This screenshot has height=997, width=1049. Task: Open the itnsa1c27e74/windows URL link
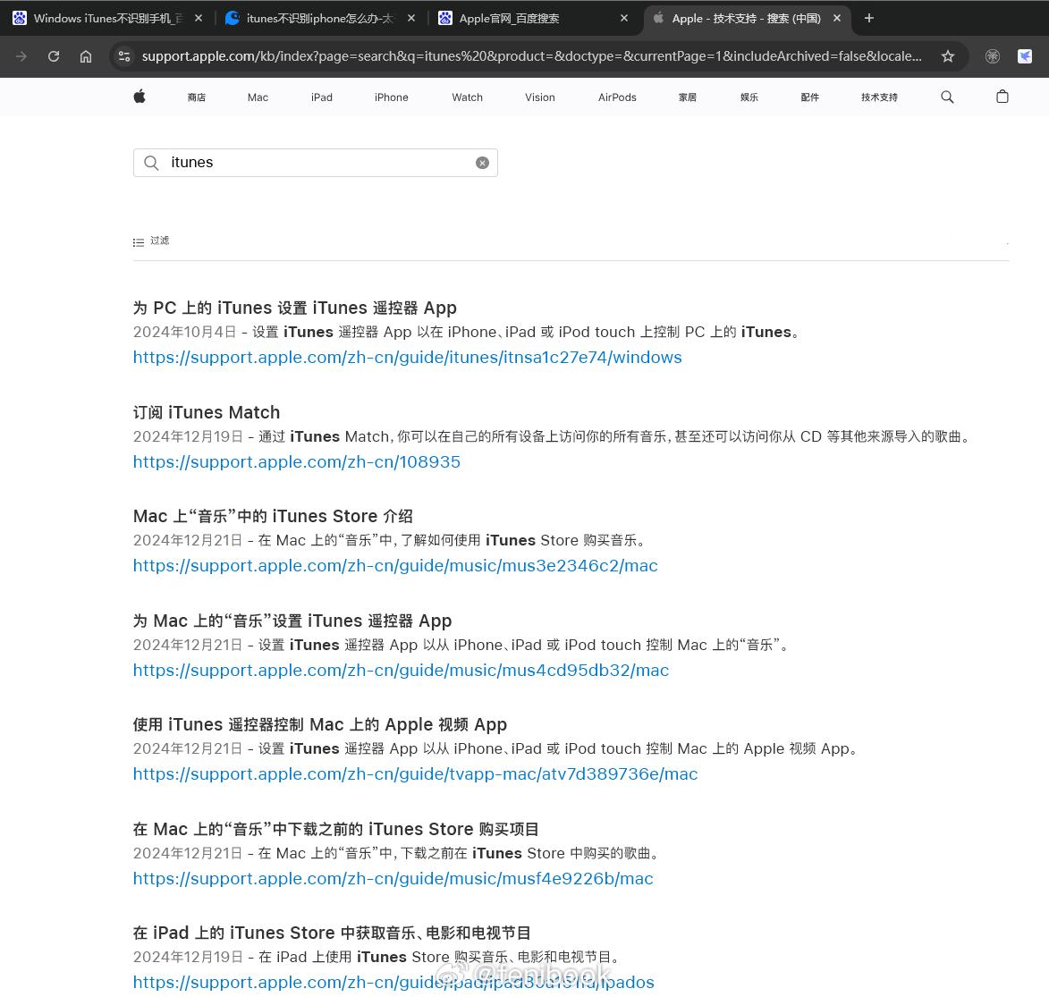(408, 358)
